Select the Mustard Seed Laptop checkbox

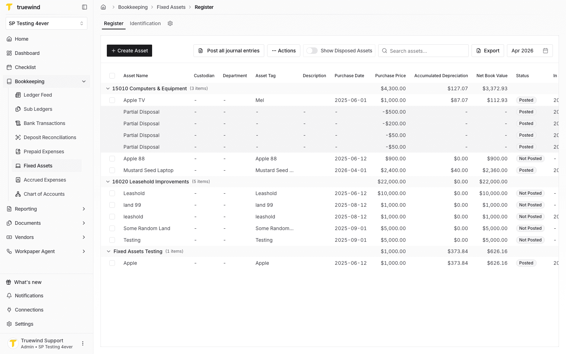pos(112,170)
